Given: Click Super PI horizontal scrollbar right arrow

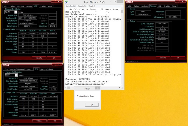Looking at the screenshot, I should pos(120,88).
